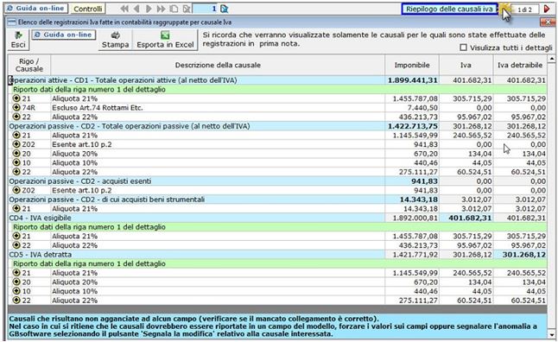This screenshot has width=558, height=342.
Task: Expand row 10 Aliquota 10% under CD5
Action: [16, 291]
